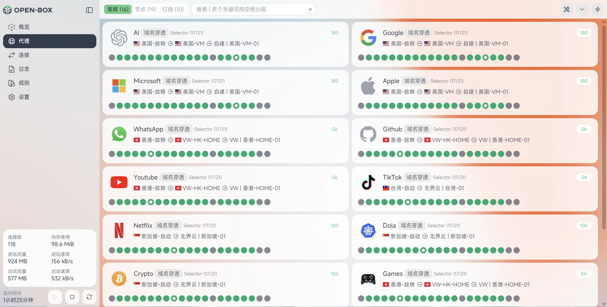
Task: Open the 概览 overview page
Action: point(49,27)
